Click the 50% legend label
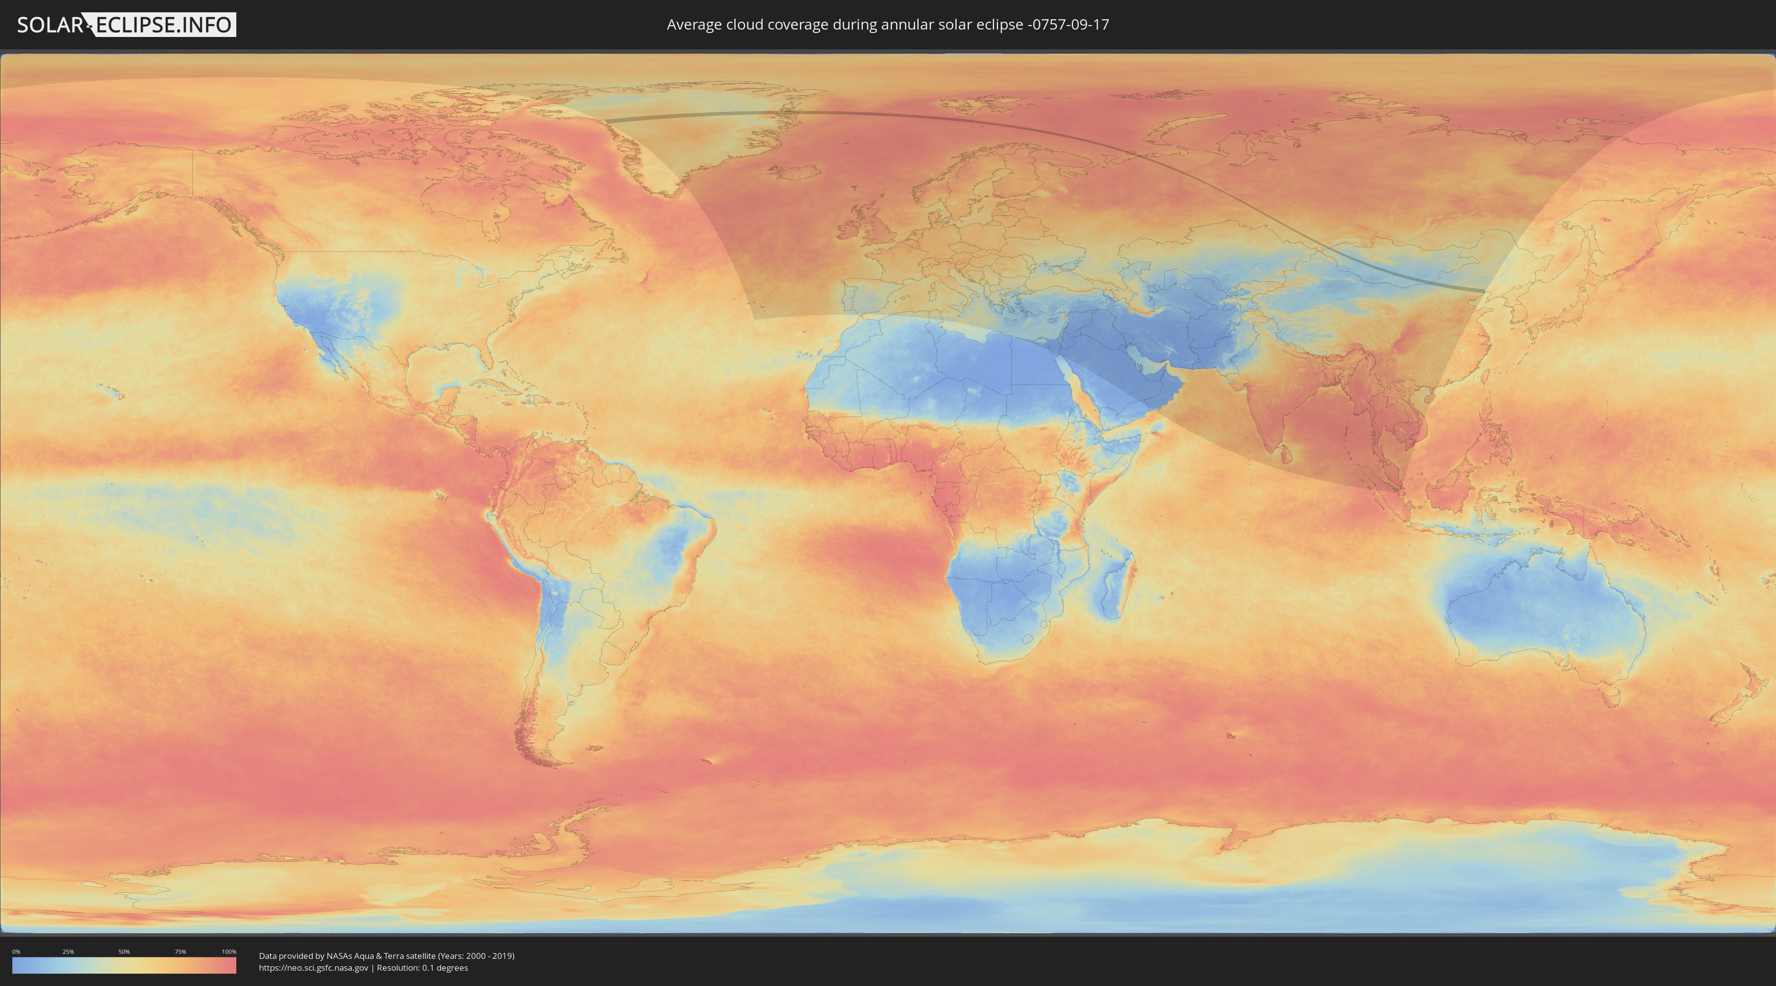 (x=124, y=951)
